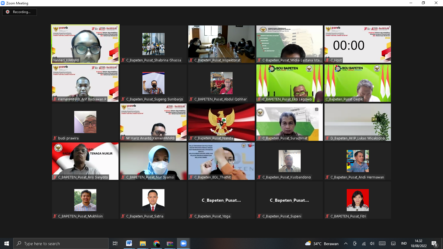The width and height of the screenshot is (443, 249).
Task: Click the Recording indicator button
Action: click(19, 12)
